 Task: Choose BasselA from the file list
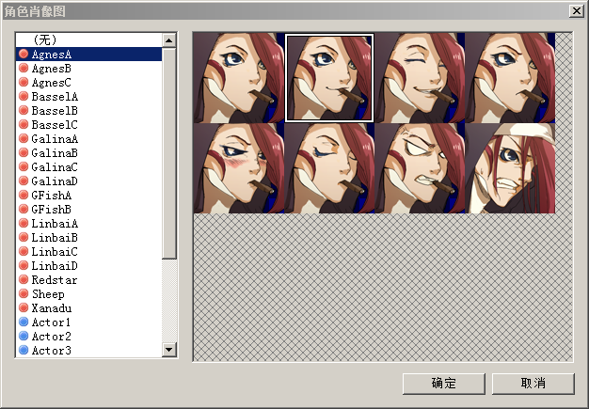[89, 97]
